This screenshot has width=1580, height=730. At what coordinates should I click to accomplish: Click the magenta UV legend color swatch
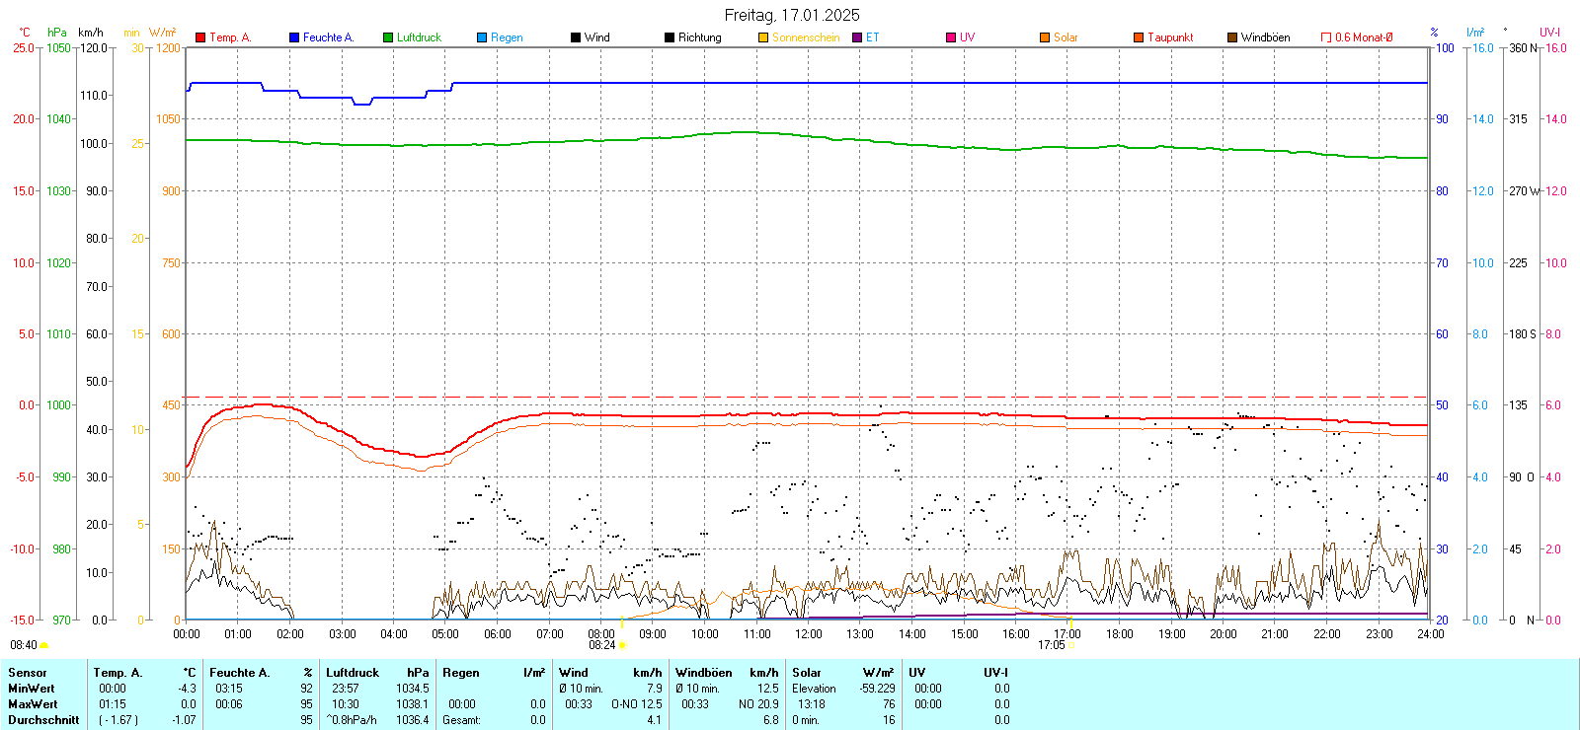(951, 37)
